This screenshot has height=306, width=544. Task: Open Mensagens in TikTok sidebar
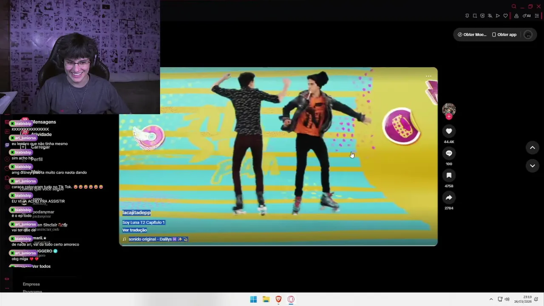tap(44, 122)
